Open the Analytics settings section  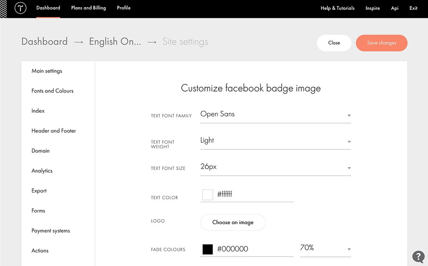click(x=42, y=171)
